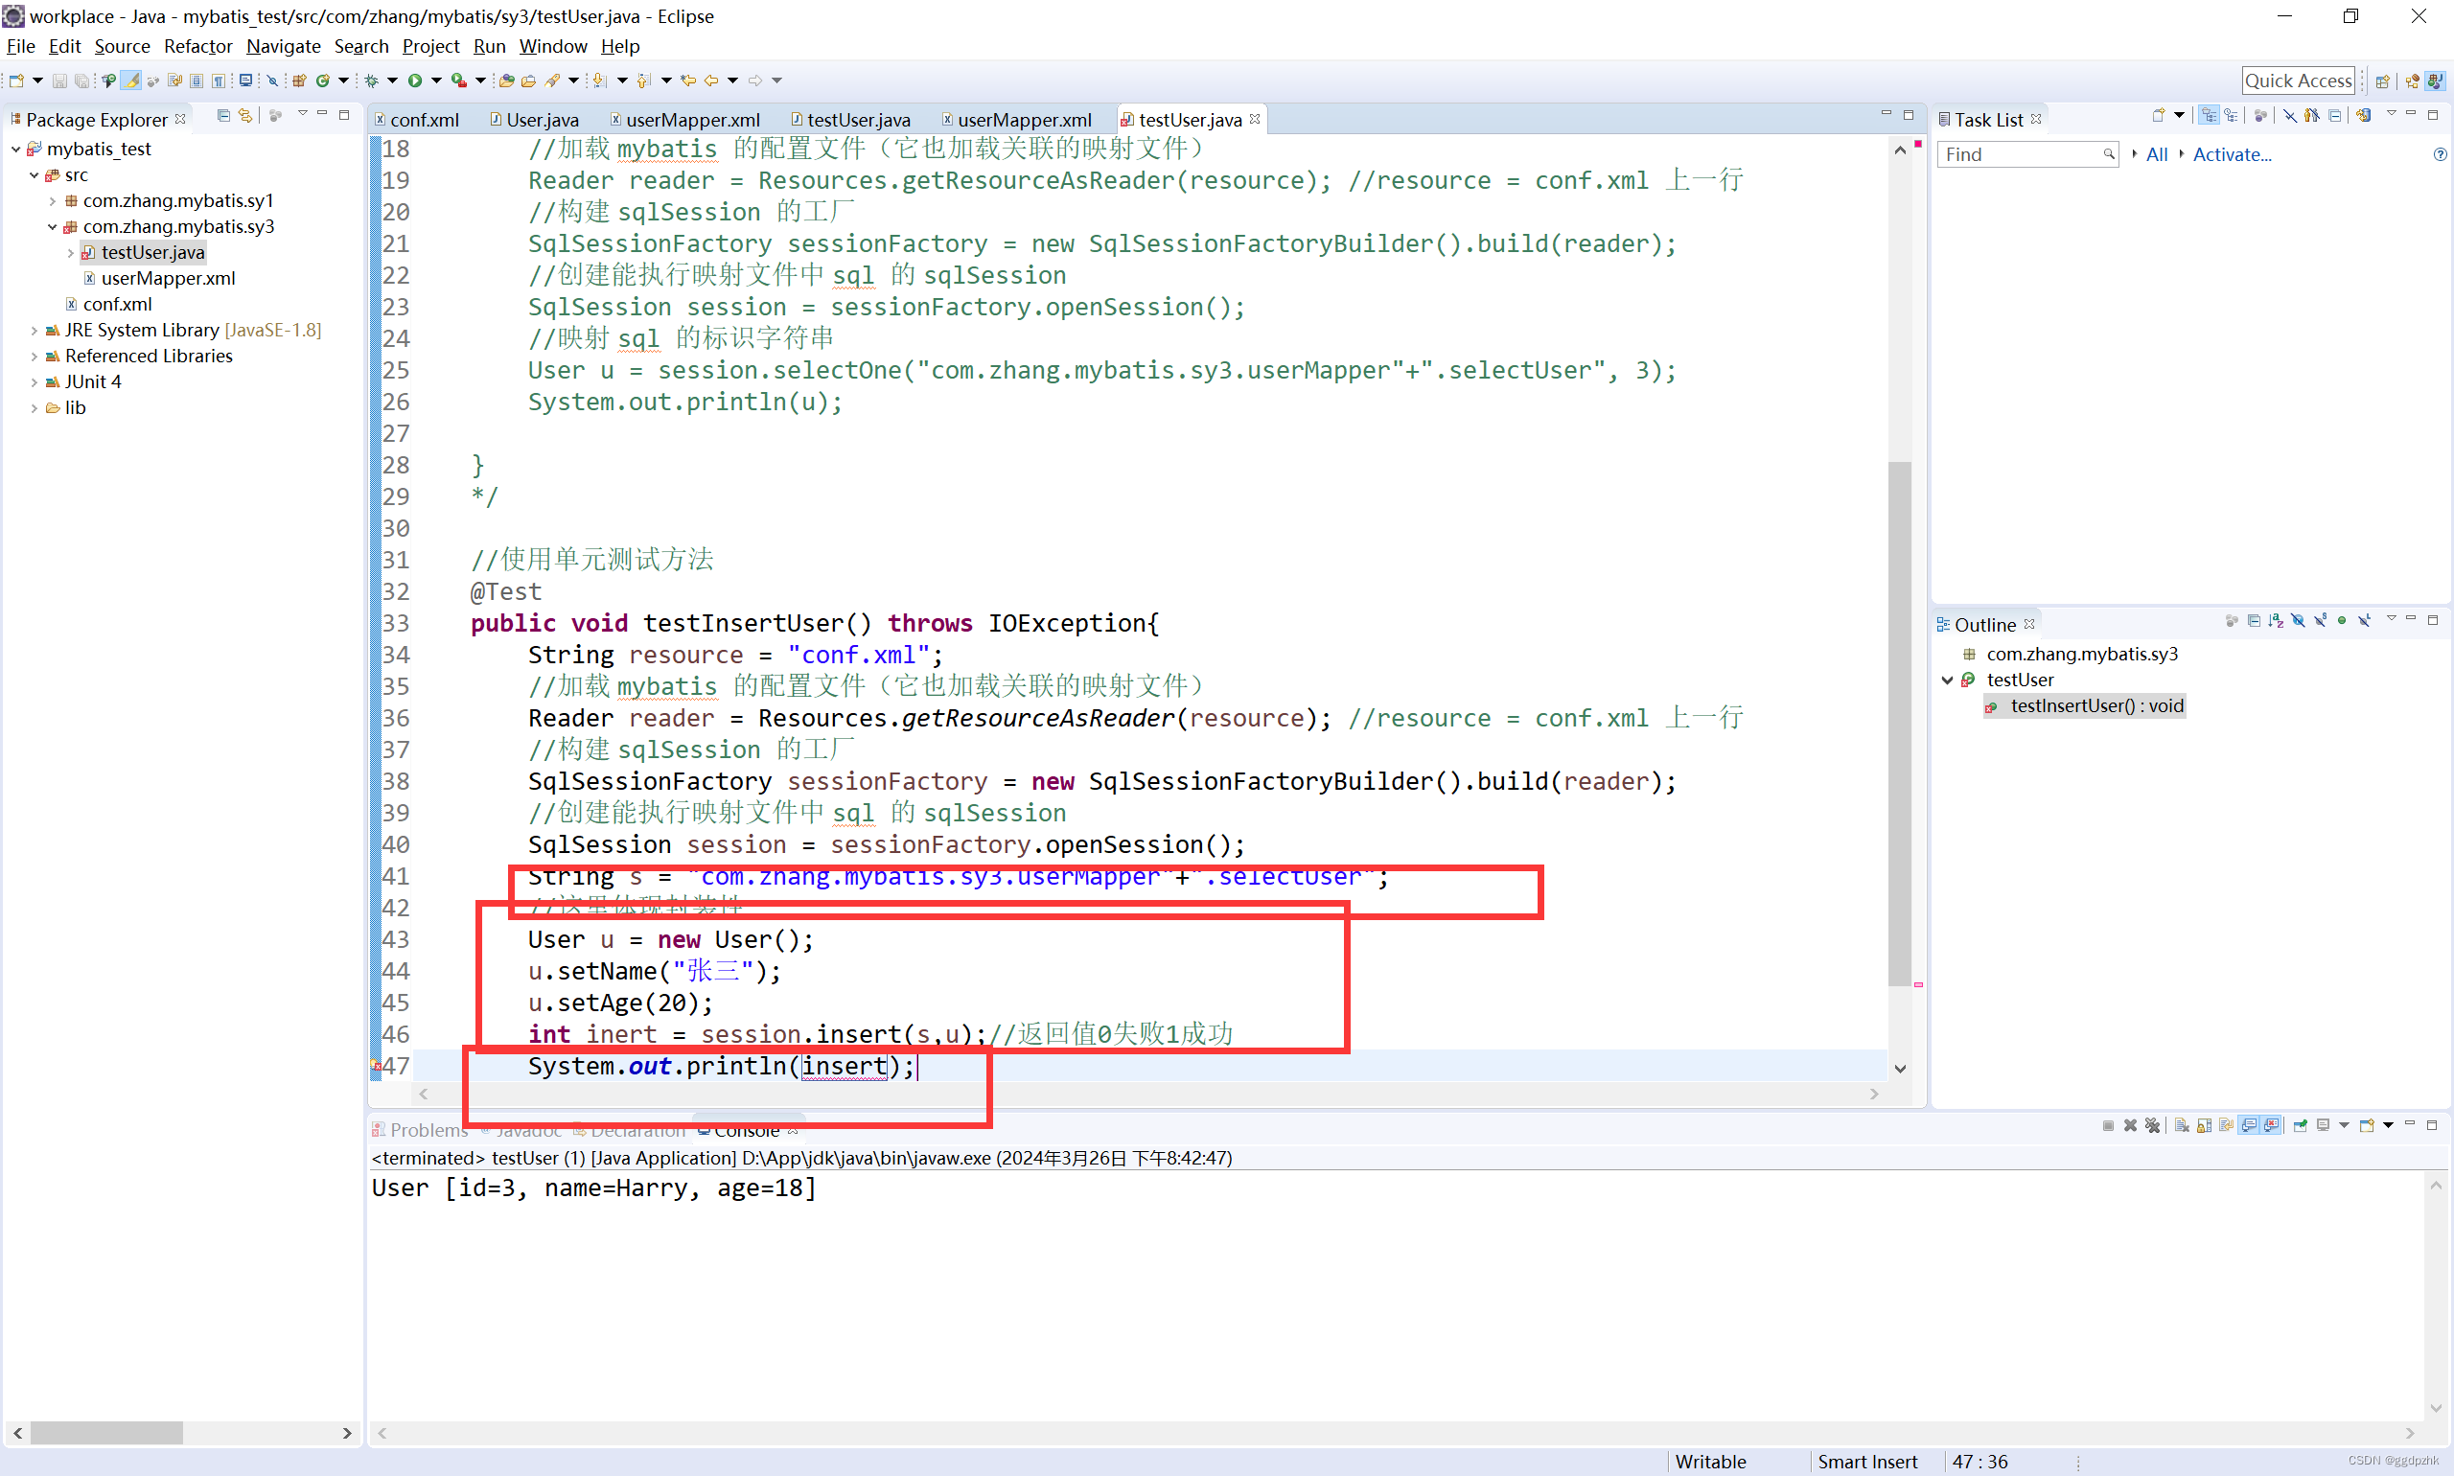Click the Problems tab in bottom panel

tap(429, 1129)
